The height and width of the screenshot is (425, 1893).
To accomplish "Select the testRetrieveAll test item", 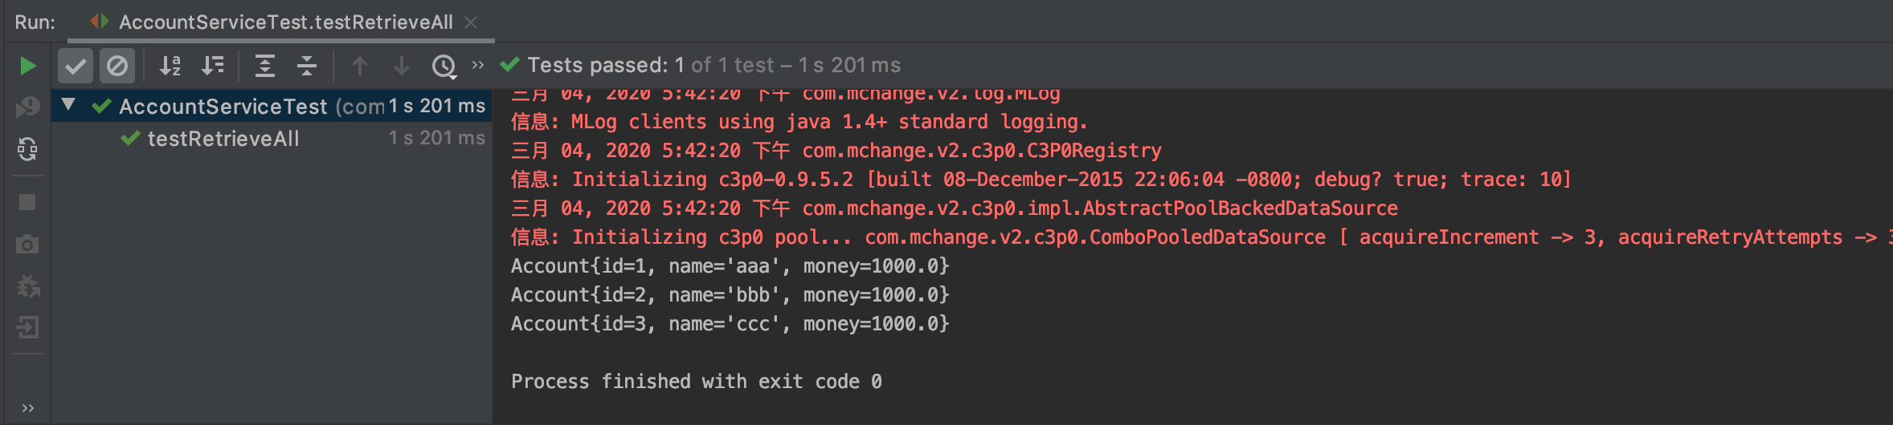I will pos(223,139).
